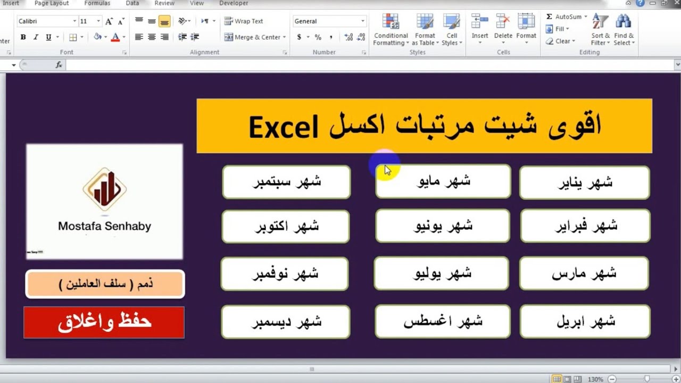
Task: Open the Developer tab
Action: point(234,3)
